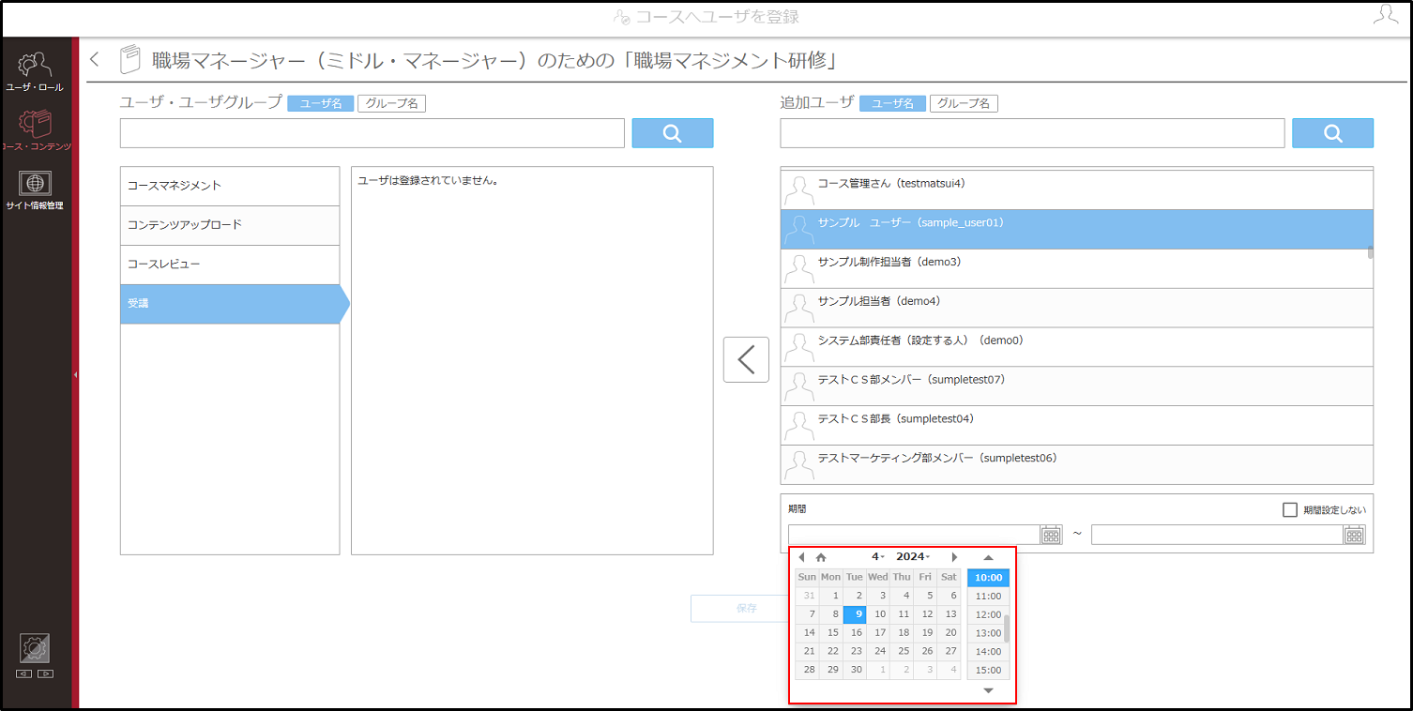Select the 11:00 time slot
1413x711 pixels.
click(988, 597)
